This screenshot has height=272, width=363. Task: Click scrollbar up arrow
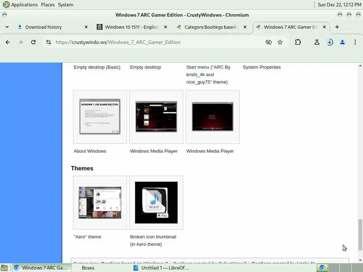[x=360, y=66]
